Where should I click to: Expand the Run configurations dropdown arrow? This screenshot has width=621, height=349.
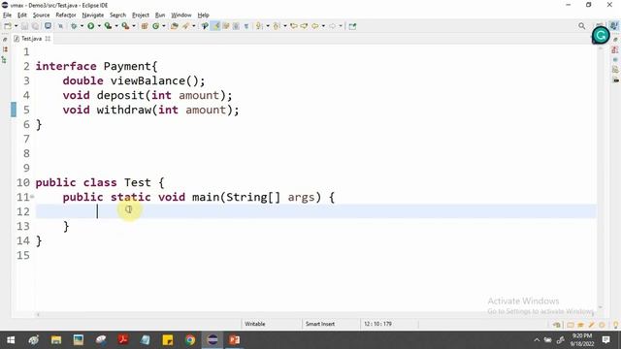pyautogui.click(x=99, y=26)
